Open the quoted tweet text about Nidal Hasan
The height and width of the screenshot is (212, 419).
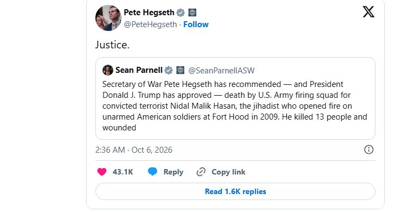pyautogui.click(x=235, y=106)
